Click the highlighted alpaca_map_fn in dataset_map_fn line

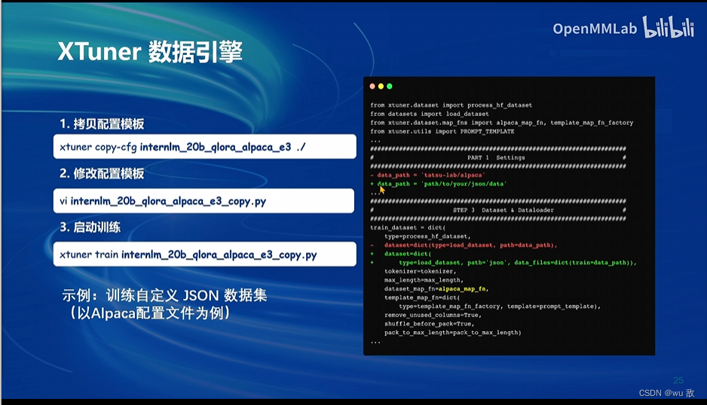[x=462, y=289]
